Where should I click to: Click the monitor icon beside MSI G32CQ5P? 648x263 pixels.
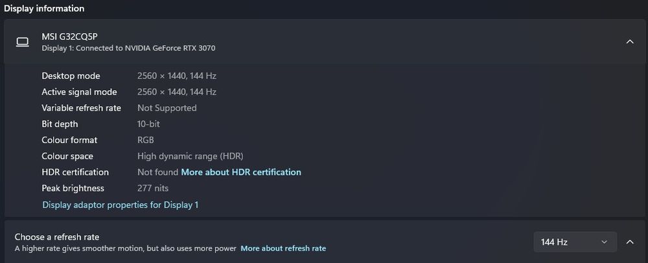pyautogui.click(x=23, y=42)
